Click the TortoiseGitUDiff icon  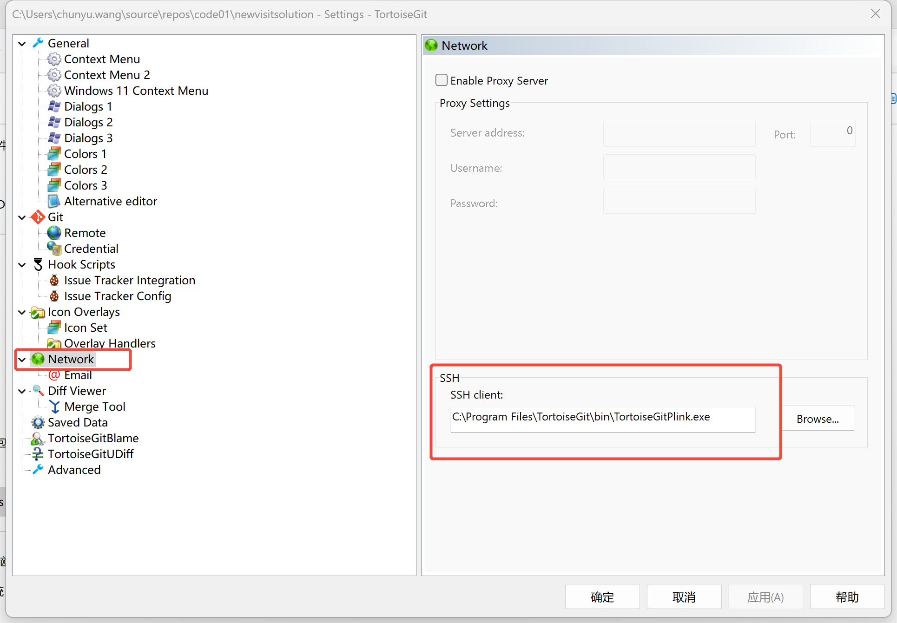(x=38, y=454)
